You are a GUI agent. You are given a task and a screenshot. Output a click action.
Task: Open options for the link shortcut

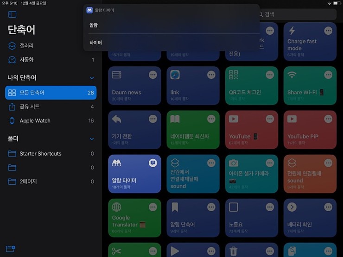211,75
